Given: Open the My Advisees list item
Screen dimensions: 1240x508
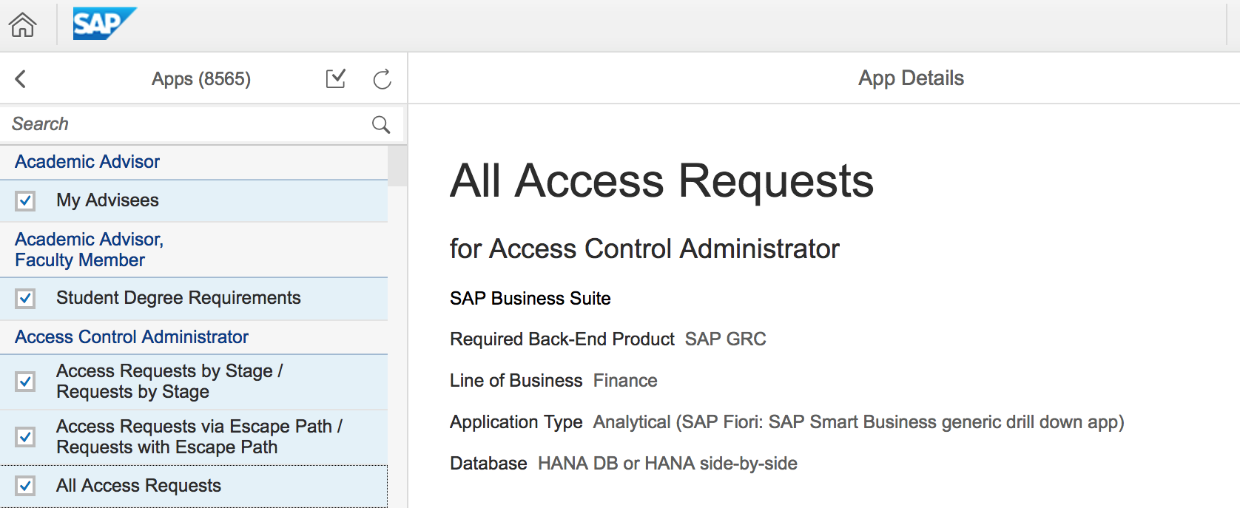Looking at the screenshot, I should [x=194, y=200].
